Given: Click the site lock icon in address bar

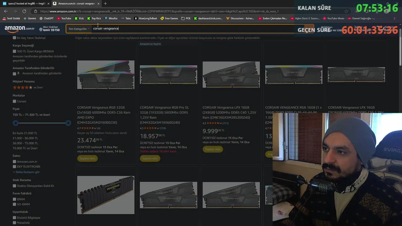Looking at the screenshot, I should tap(35, 11).
